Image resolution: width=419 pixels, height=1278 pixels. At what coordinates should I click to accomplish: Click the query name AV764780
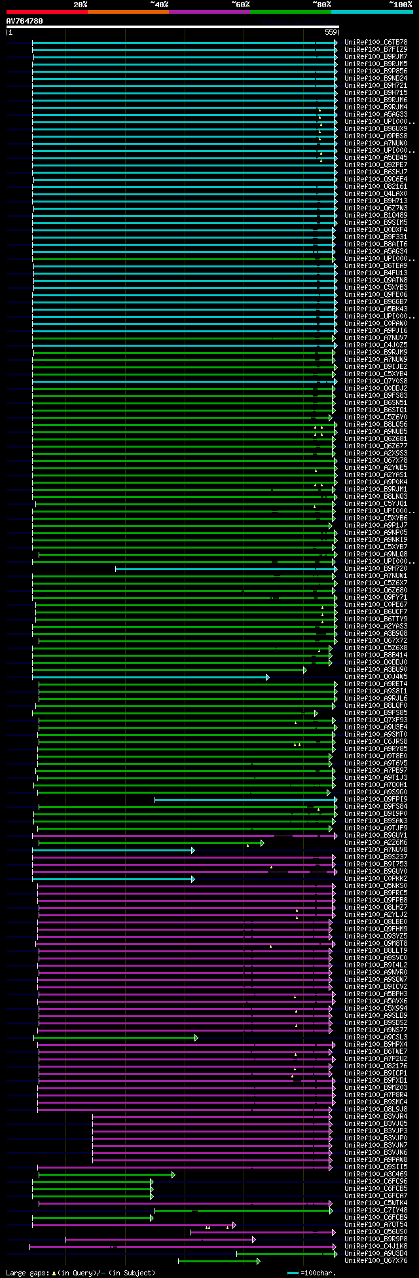[x=25, y=21]
